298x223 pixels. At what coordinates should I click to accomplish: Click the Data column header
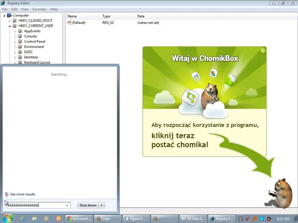178,16
